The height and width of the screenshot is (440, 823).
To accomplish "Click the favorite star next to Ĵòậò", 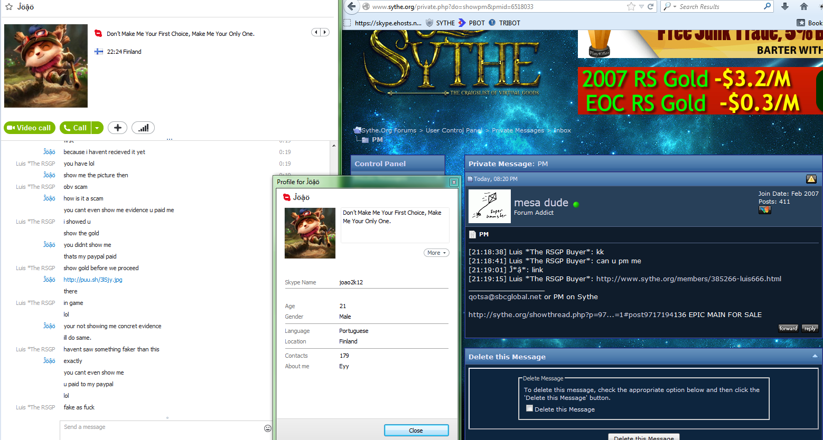I will (8, 7).
